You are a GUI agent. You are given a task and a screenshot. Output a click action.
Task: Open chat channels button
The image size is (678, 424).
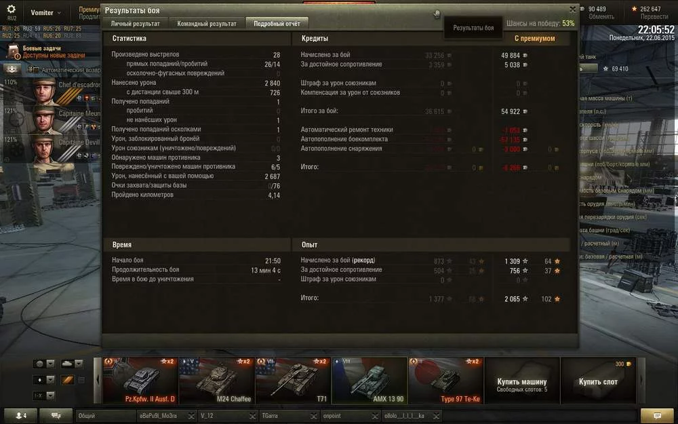coord(56,415)
